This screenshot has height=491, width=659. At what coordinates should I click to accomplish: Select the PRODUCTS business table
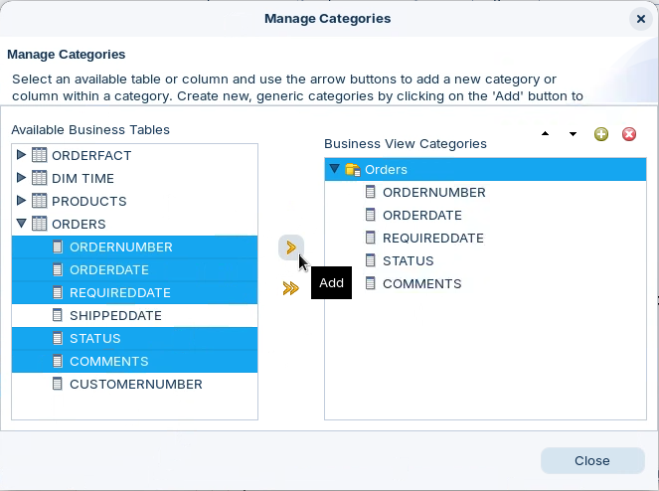(x=88, y=201)
